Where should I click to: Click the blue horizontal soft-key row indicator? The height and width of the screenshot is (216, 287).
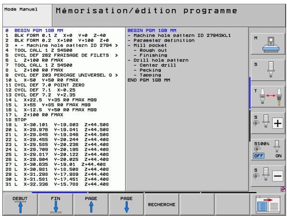(x=60, y=193)
